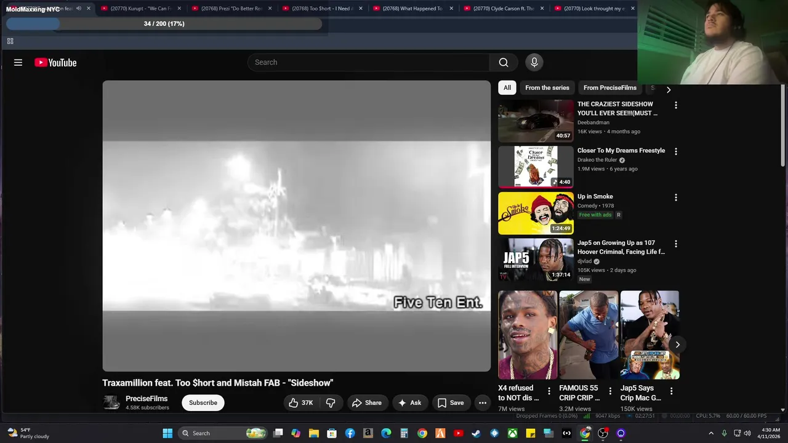Open the YouTube guide hamburger menu
The width and height of the screenshot is (788, 443).
click(x=18, y=62)
